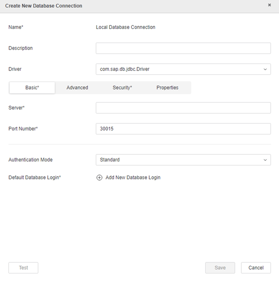Click into the Server input box
279x283 pixels.
[183, 108]
